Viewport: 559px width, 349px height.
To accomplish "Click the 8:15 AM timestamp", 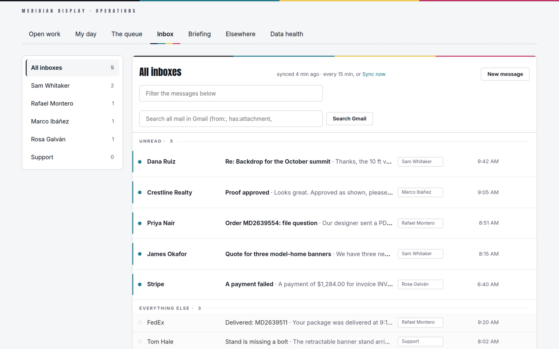I will point(488,254).
